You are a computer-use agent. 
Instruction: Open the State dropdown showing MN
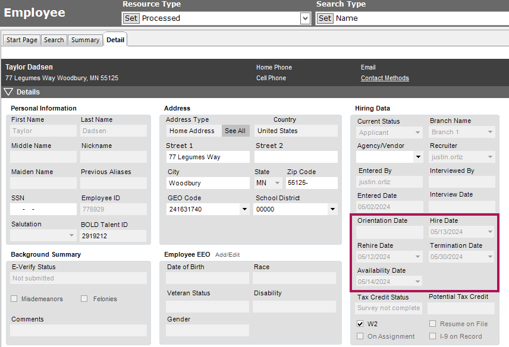tap(277, 183)
